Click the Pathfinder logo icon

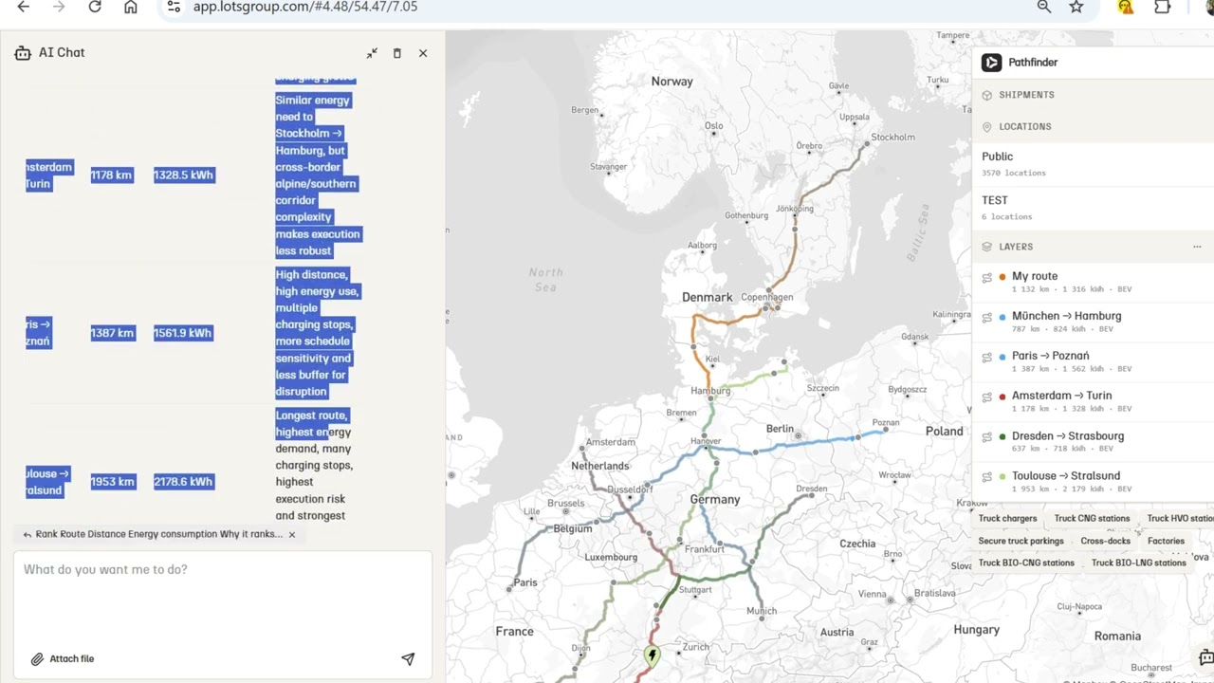point(991,63)
